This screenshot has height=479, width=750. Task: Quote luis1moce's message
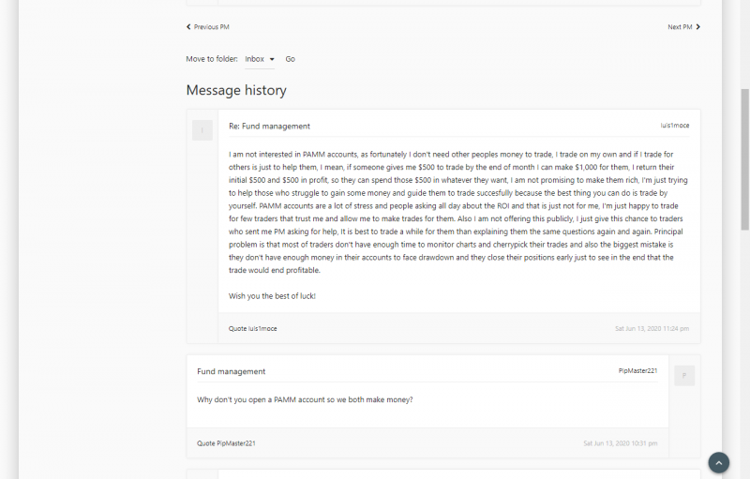coord(252,329)
